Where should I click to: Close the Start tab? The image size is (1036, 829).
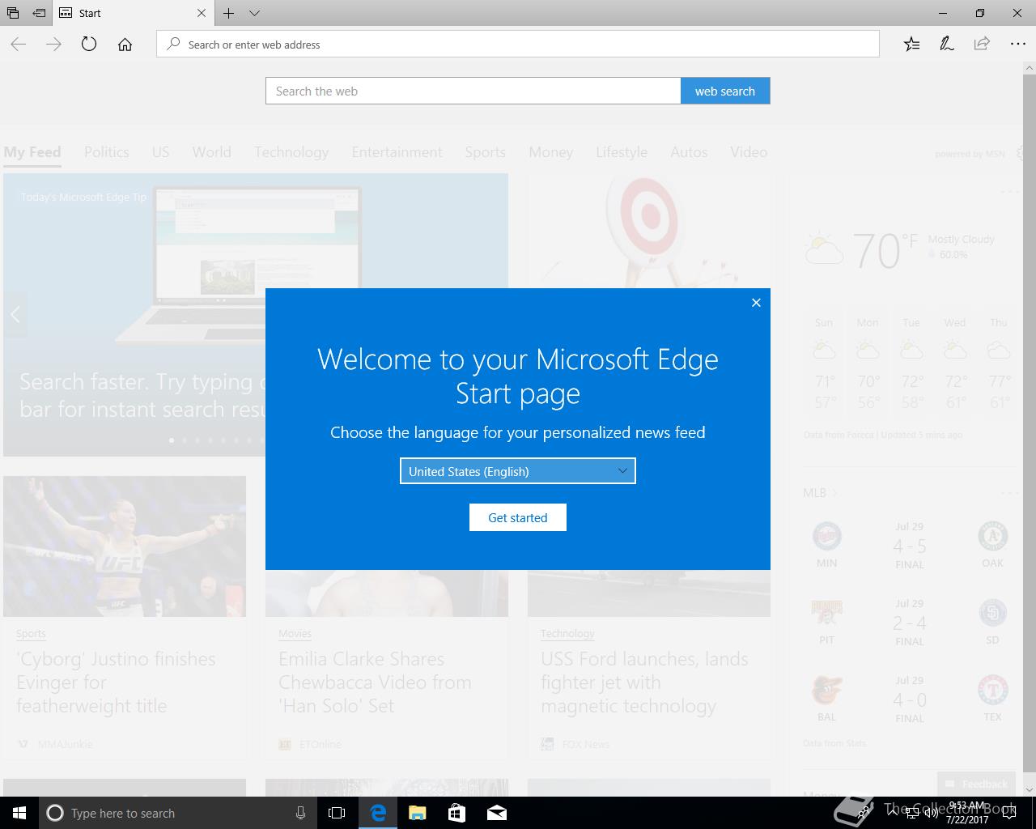tap(202, 13)
